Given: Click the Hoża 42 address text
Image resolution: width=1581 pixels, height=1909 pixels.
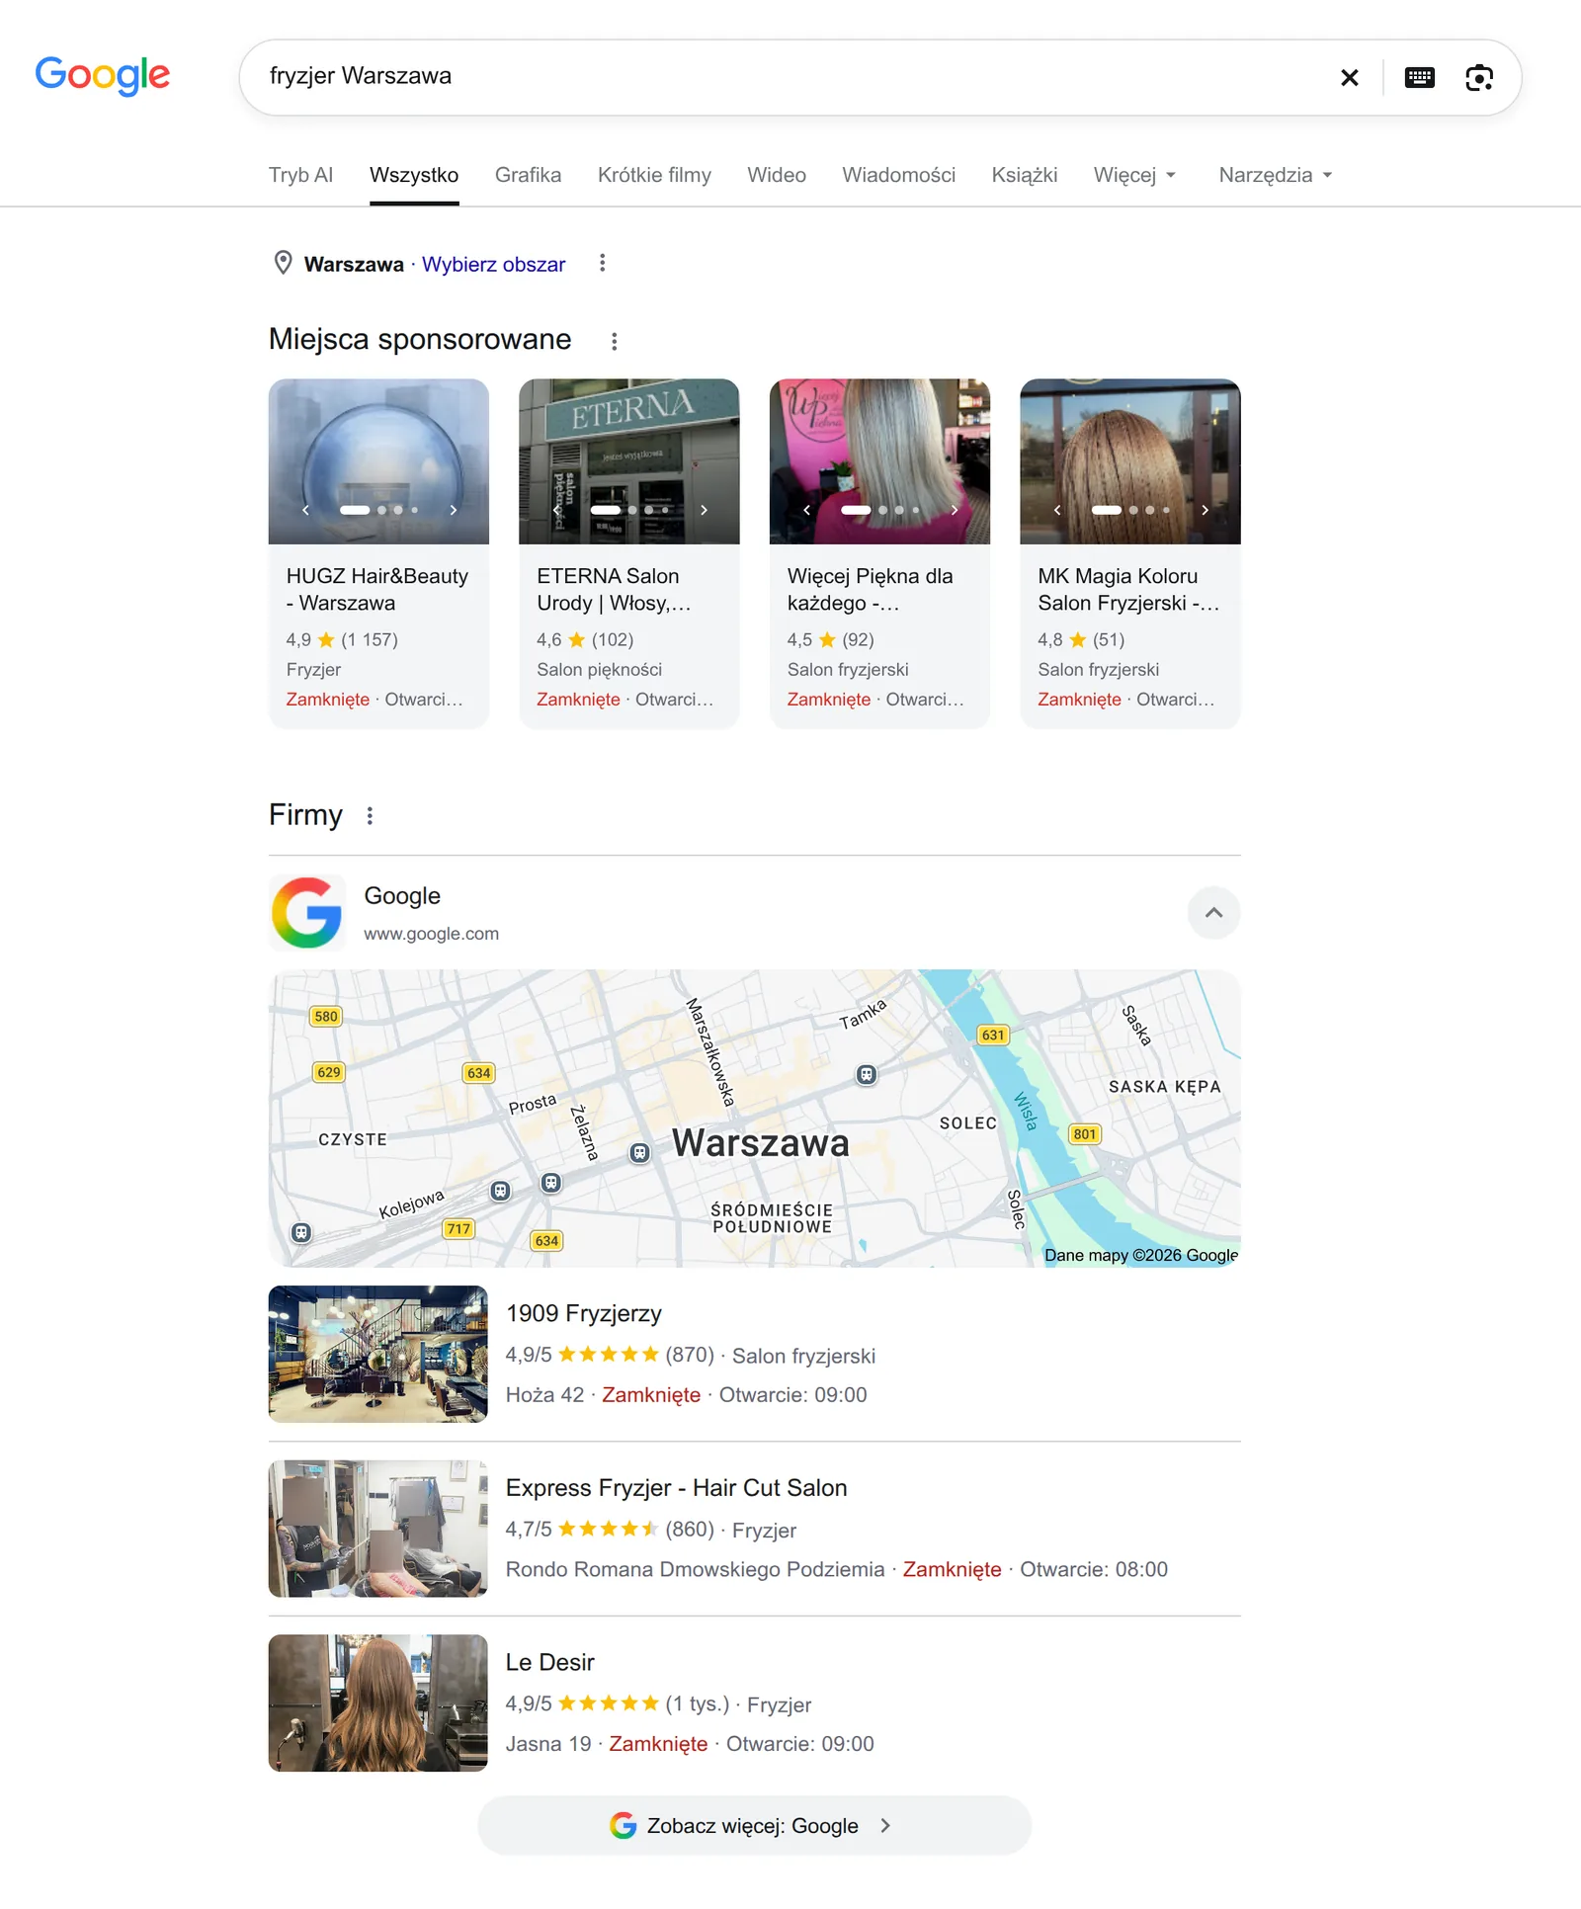Looking at the screenshot, I should tap(544, 1395).
